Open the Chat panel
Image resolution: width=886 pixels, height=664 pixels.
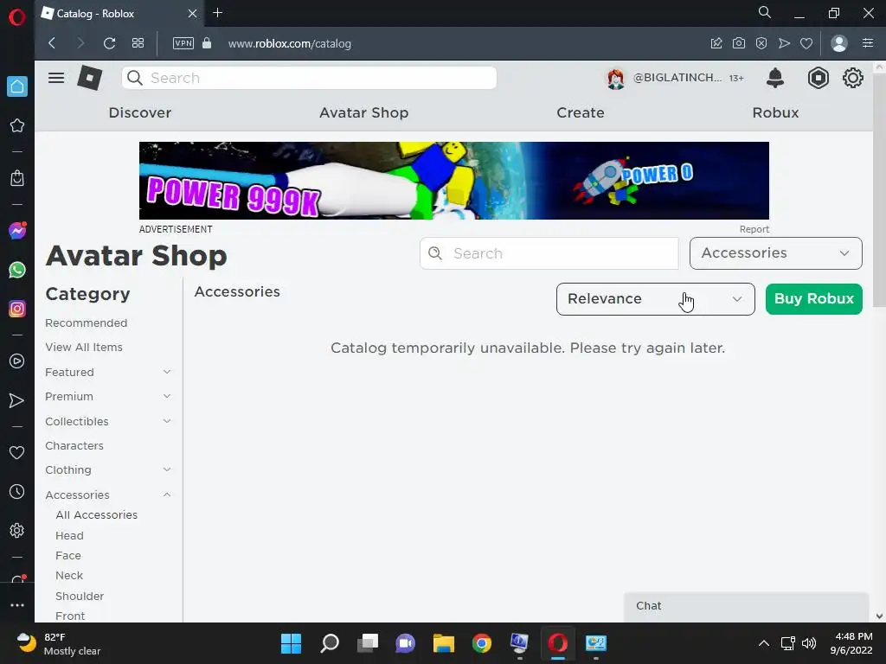746,606
